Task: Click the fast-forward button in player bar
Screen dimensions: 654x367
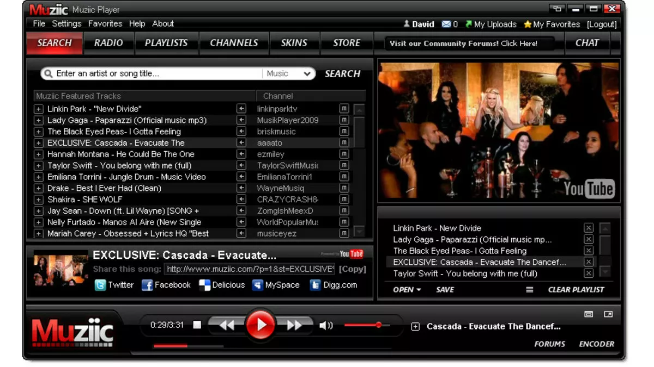Action: click(294, 325)
